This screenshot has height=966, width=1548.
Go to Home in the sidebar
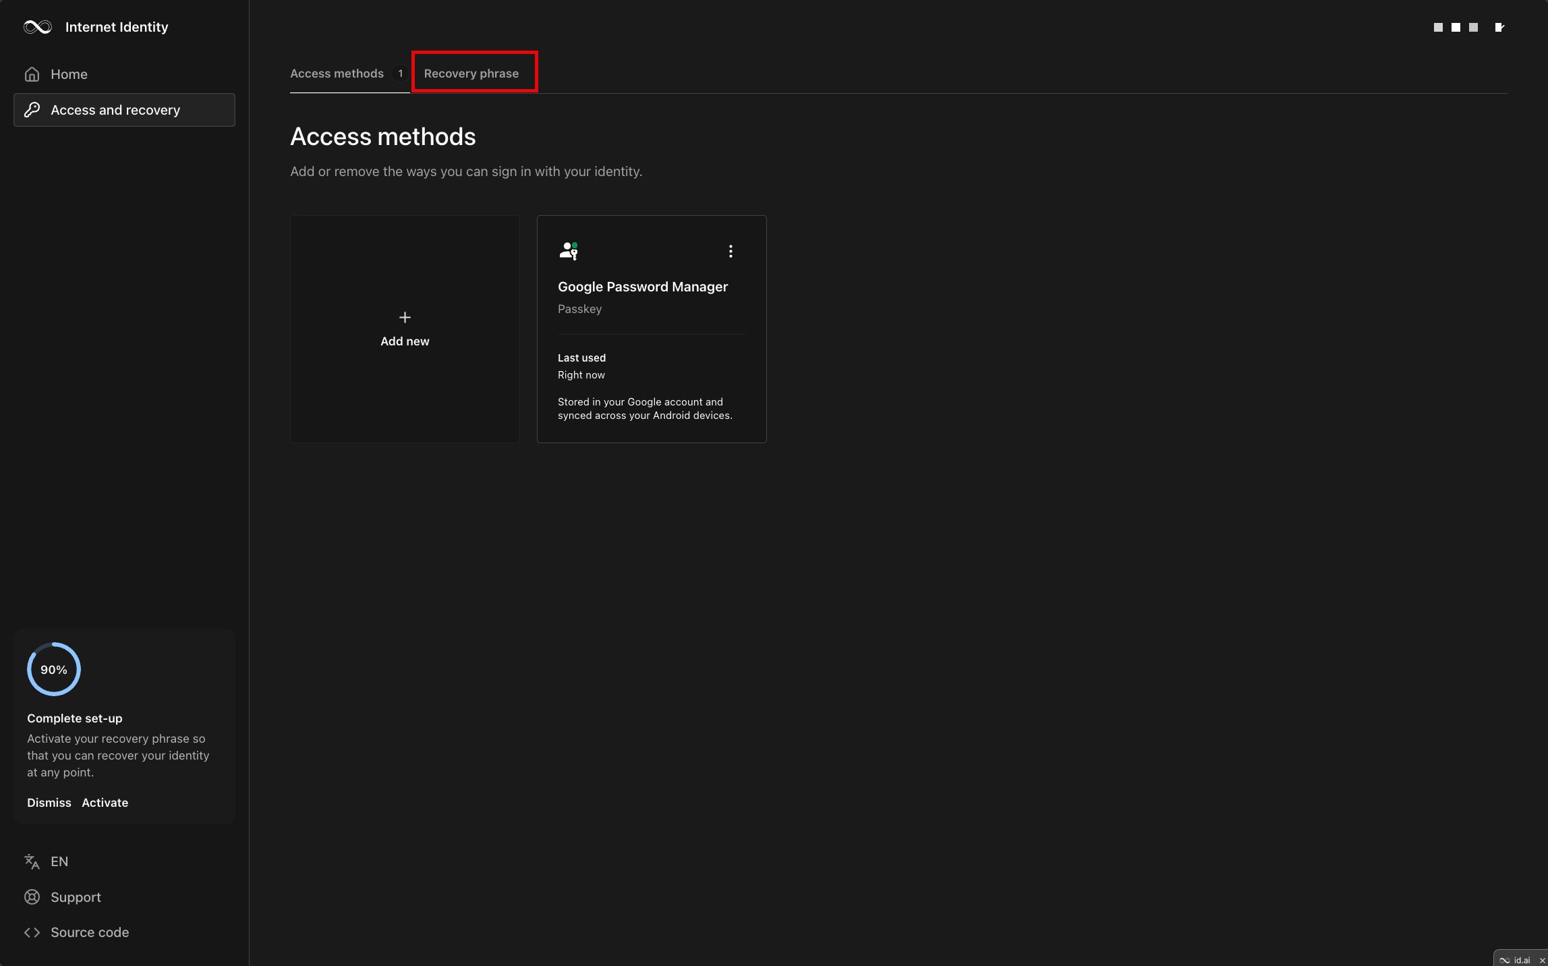(x=124, y=74)
